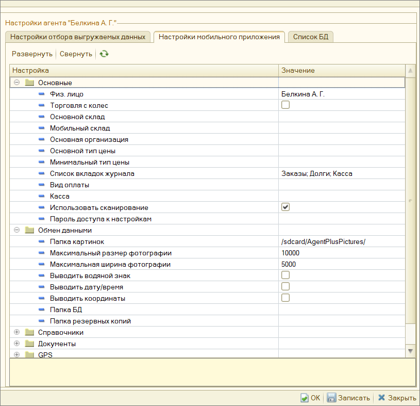Expand the Документы tree node

(16, 343)
